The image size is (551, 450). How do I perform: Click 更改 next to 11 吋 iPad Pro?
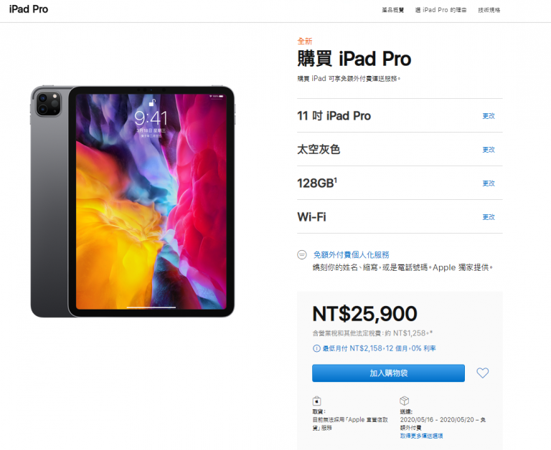pyautogui.click(x=489, y=116)
